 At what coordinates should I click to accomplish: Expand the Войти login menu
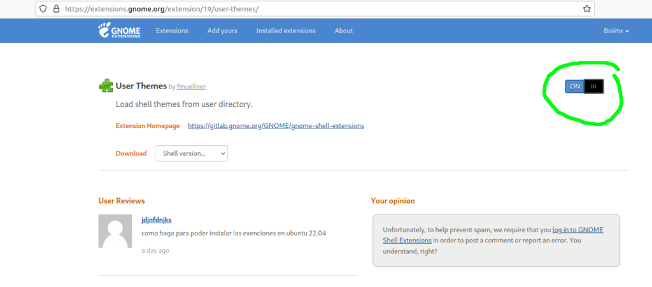[616, 31]
